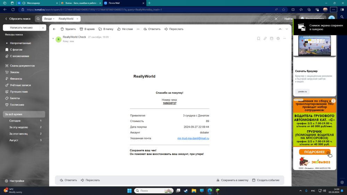The height and width of the screenshot is (195, 347).
Task: Select Билеты filter
Action: click(15, 98)
